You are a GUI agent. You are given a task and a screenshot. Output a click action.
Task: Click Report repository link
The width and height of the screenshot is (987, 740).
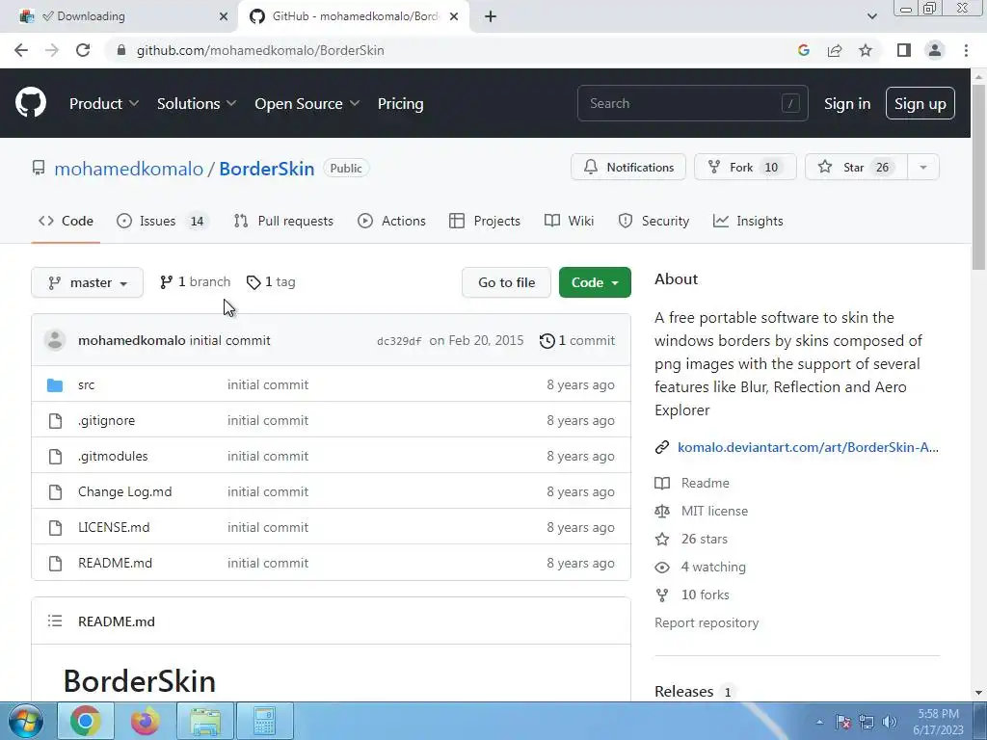coord(707,622)
